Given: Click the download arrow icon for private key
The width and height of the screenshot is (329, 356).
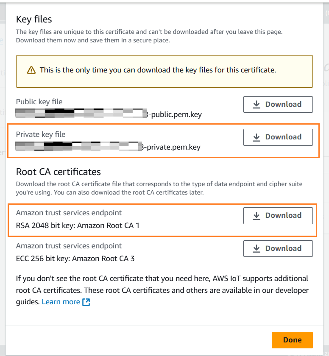Looking at the screenshot, I should pyautogui.click(x=257, y=137).
